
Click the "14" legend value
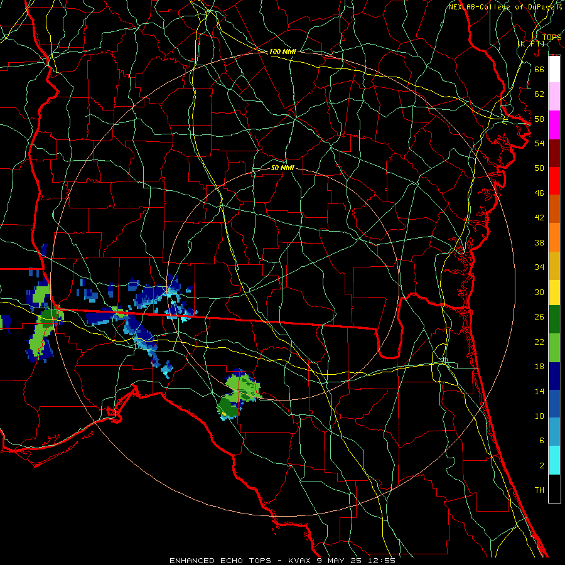[x=539, y=391]
